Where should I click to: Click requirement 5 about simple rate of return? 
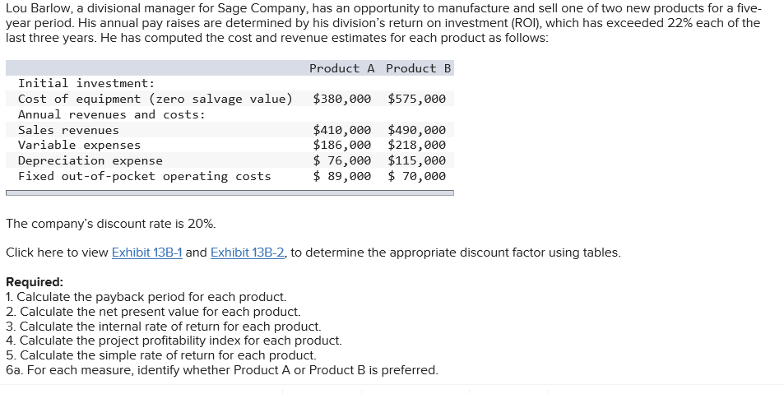click(x=160, y=355)
